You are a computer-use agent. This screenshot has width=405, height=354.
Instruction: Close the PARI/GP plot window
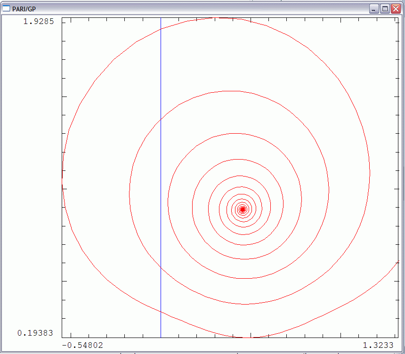click(396, 9)
